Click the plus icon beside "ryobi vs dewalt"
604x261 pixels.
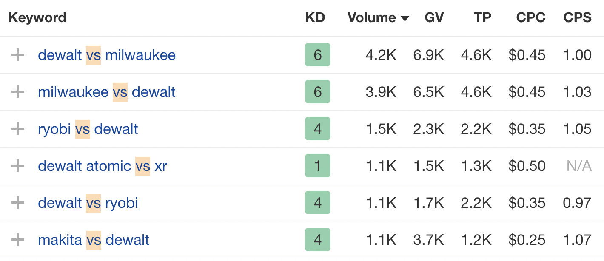[17, 129]
